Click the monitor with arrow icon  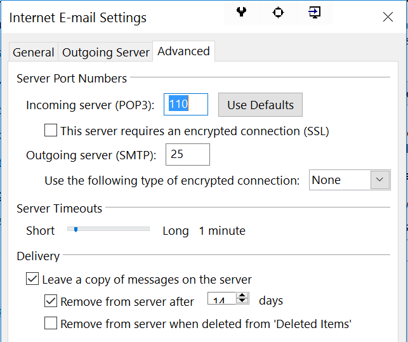315,12
